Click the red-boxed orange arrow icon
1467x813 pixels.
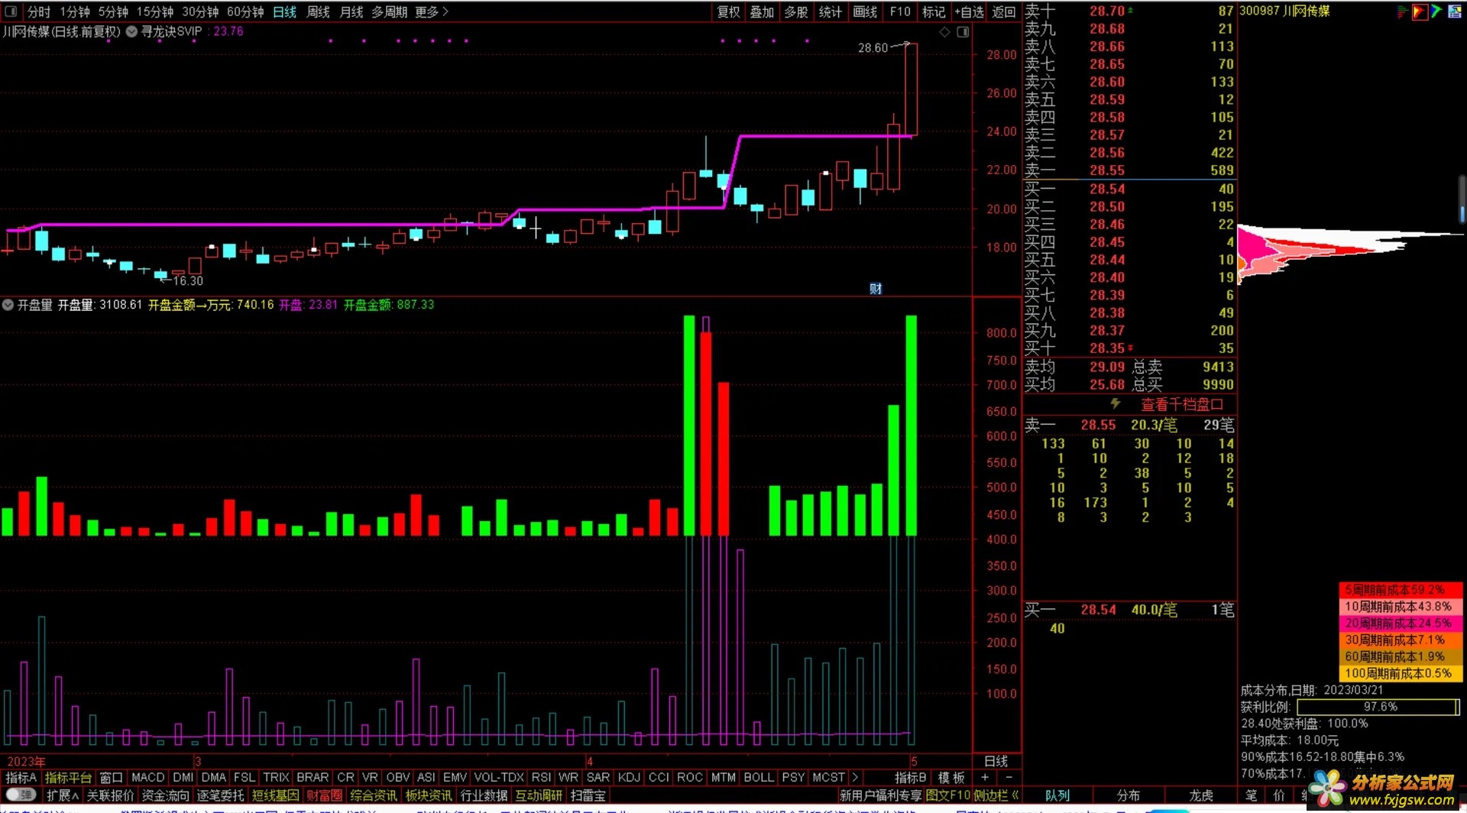(x=1420, y=11)
